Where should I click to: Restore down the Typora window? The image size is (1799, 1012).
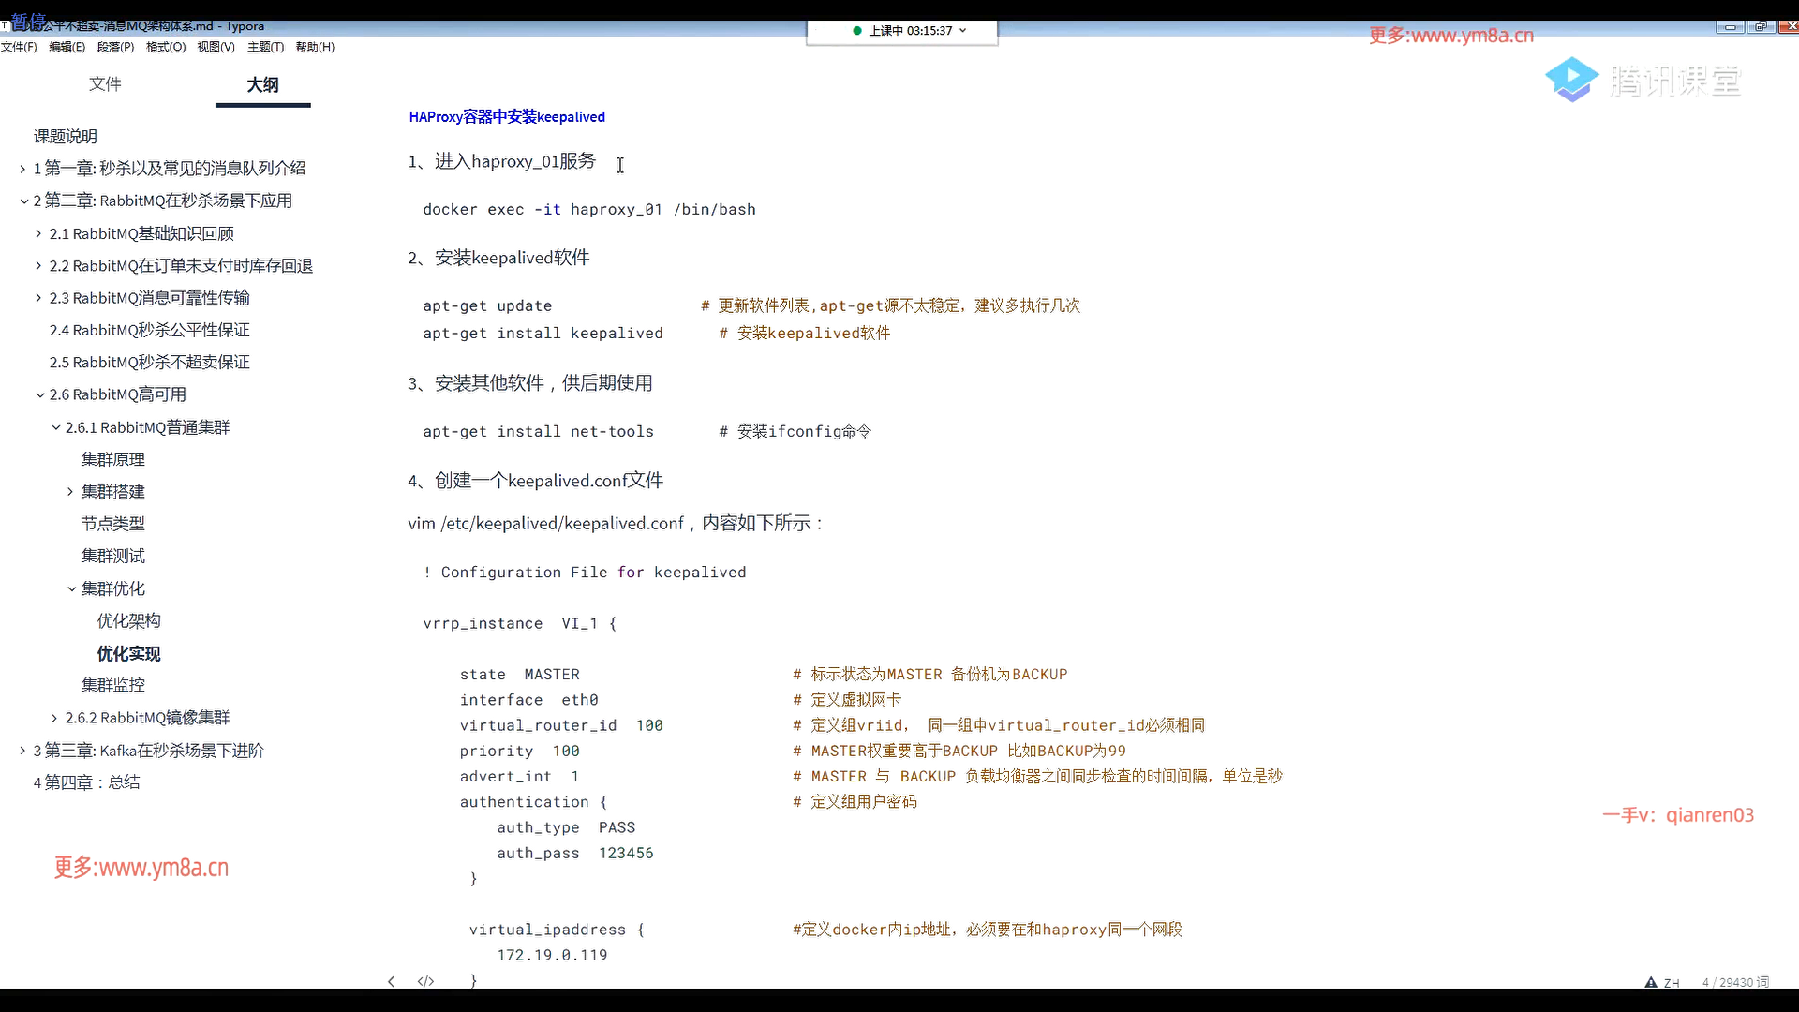coord(1760,26)
